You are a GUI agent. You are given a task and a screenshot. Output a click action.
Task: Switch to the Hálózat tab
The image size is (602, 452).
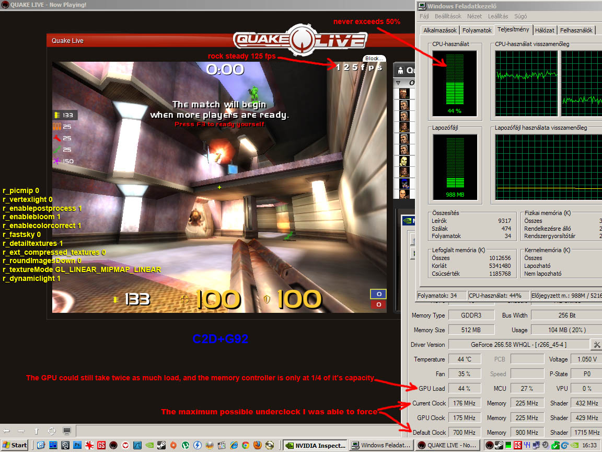click(545, 30)
